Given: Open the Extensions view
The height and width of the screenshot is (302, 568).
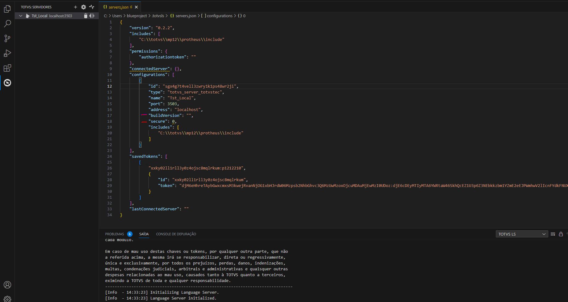Looking at the screenshot, I should click(x=7, y=68).
